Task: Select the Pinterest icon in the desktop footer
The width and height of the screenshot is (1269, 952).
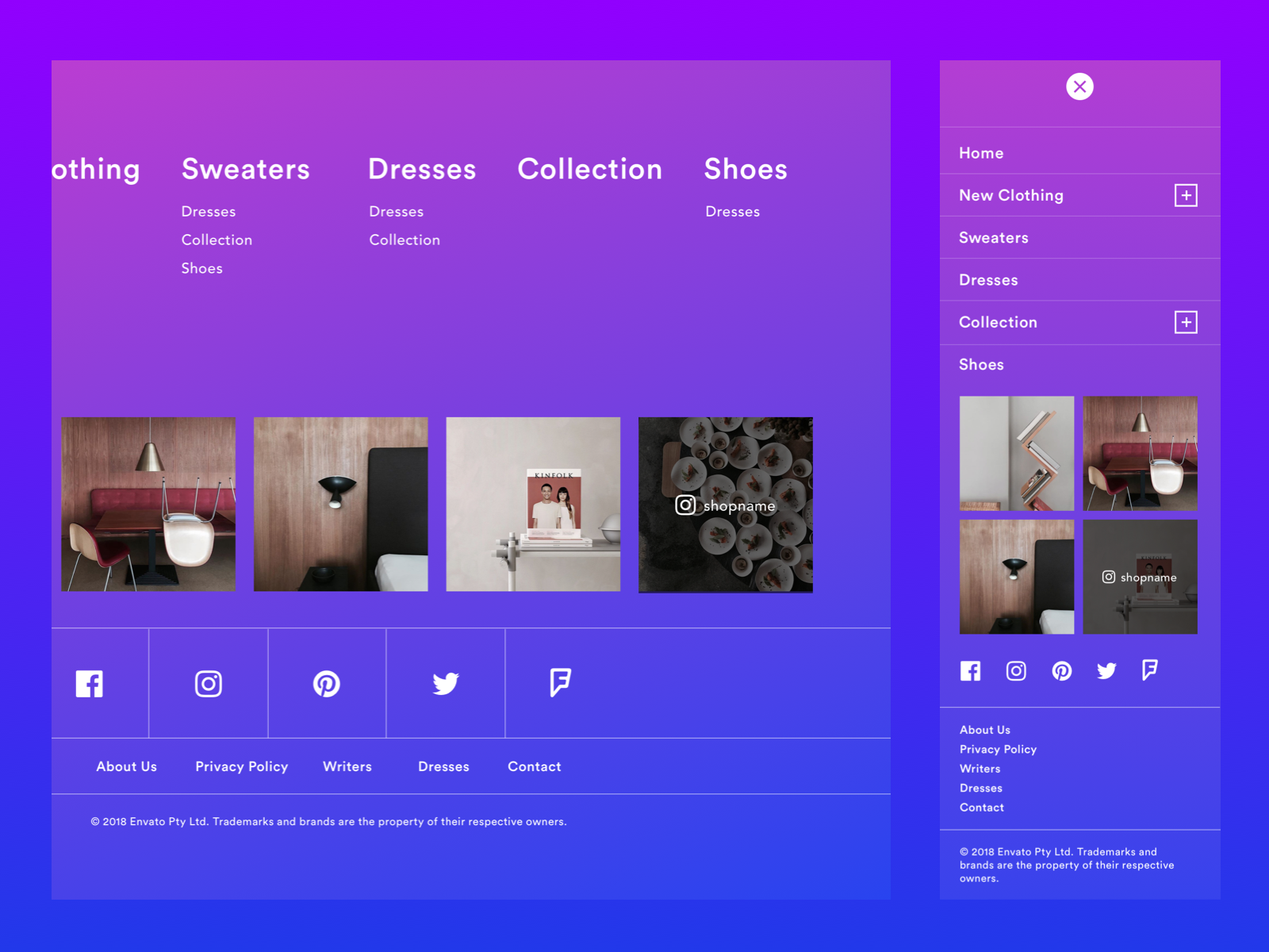Action: coord(327,683)
